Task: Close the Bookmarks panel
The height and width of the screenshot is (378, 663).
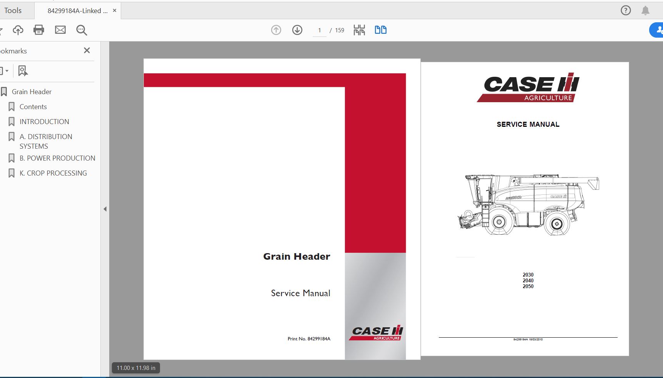Action: point(87,50)
